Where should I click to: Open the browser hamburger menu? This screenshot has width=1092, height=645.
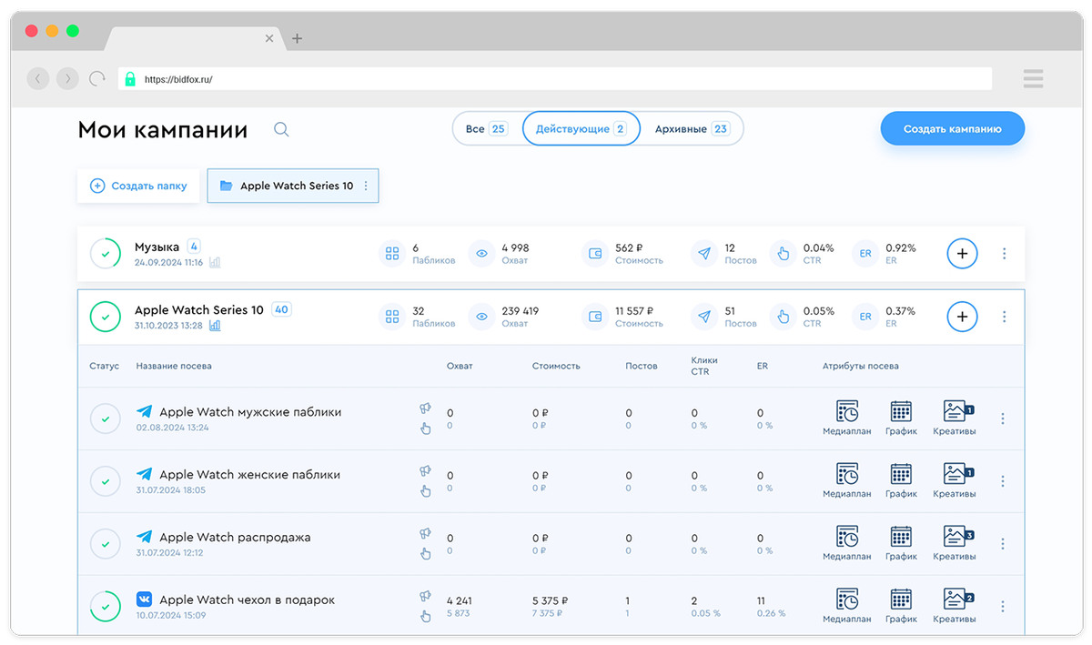[1033, 78]
